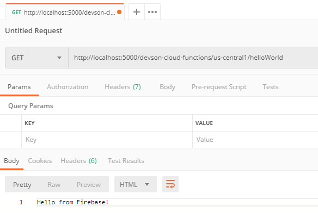This screenshot has width=318, height=213.
Task: Select Raw response view
Action: coord(54,185)
